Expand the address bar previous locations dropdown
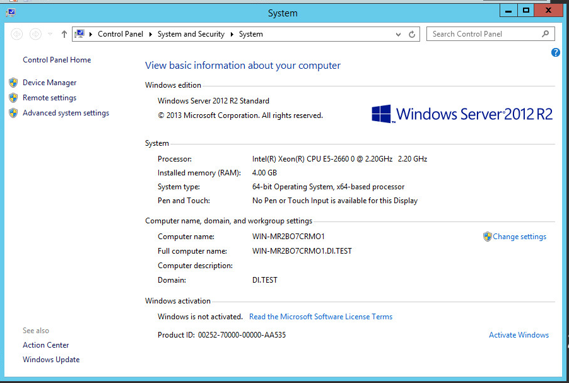Image resolution: width=569 pixels, height=383 pixels. click(x=398, y=34)
